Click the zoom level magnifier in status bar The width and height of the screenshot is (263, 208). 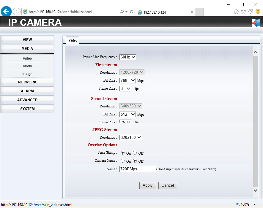click(238, 204)
